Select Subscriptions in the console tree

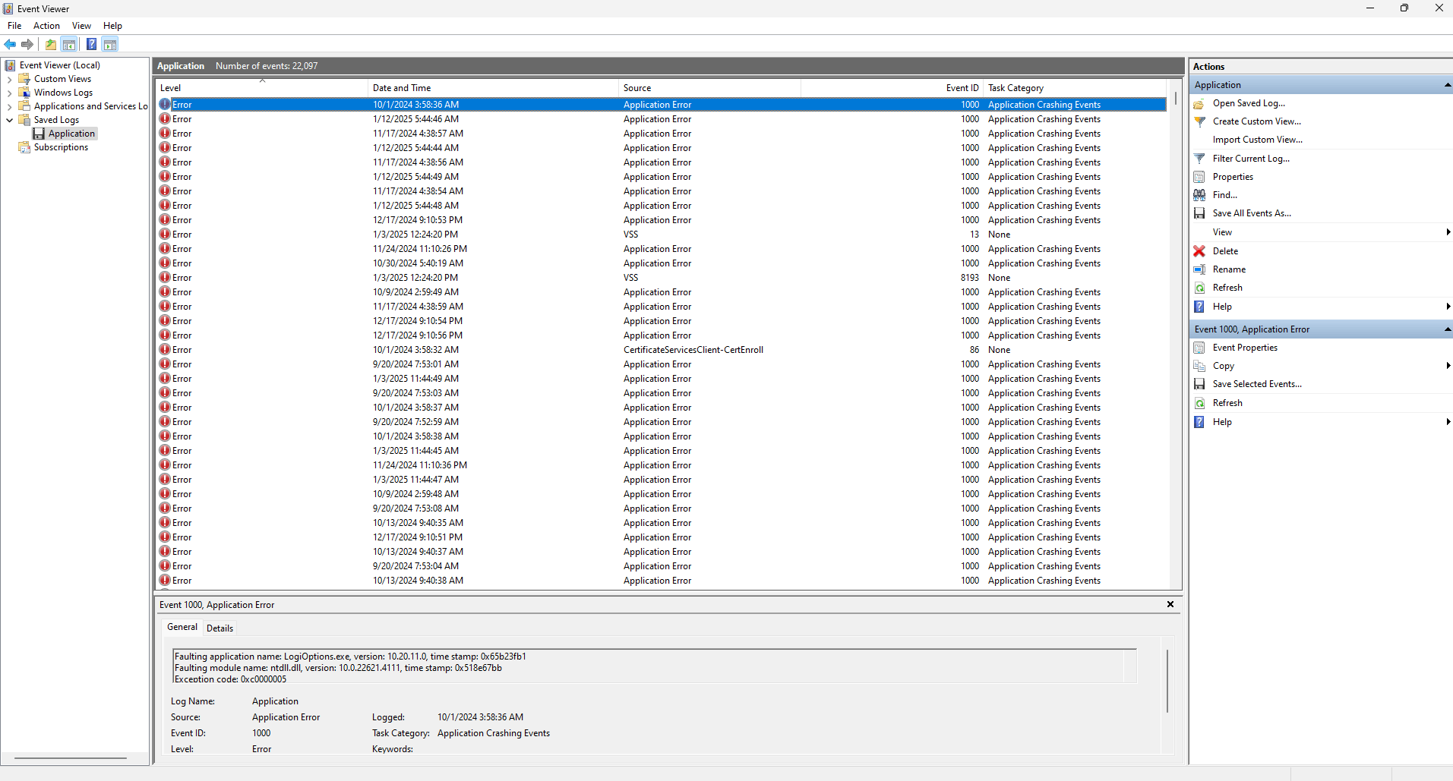pyautogui.click(x=61, y=147)
